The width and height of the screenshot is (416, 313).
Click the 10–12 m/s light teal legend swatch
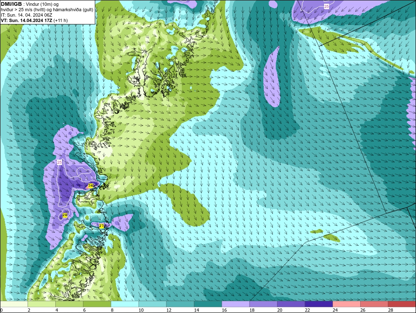[153, 304]
